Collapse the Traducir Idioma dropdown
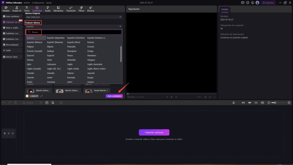Viewport: 293px width, 165px height. (x=120, y=26)
